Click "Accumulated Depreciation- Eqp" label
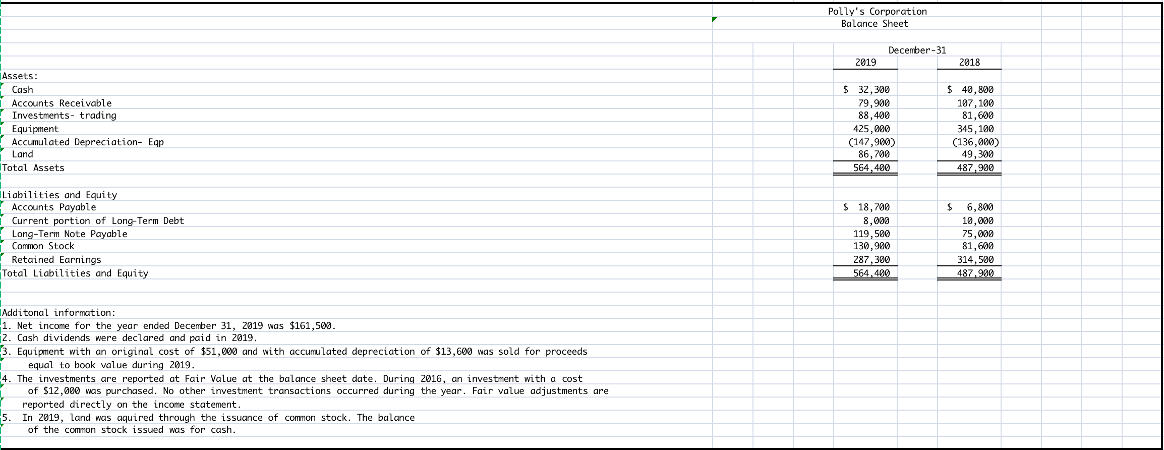The width and height of the screenshot is (1164, 450). [88, 142]
